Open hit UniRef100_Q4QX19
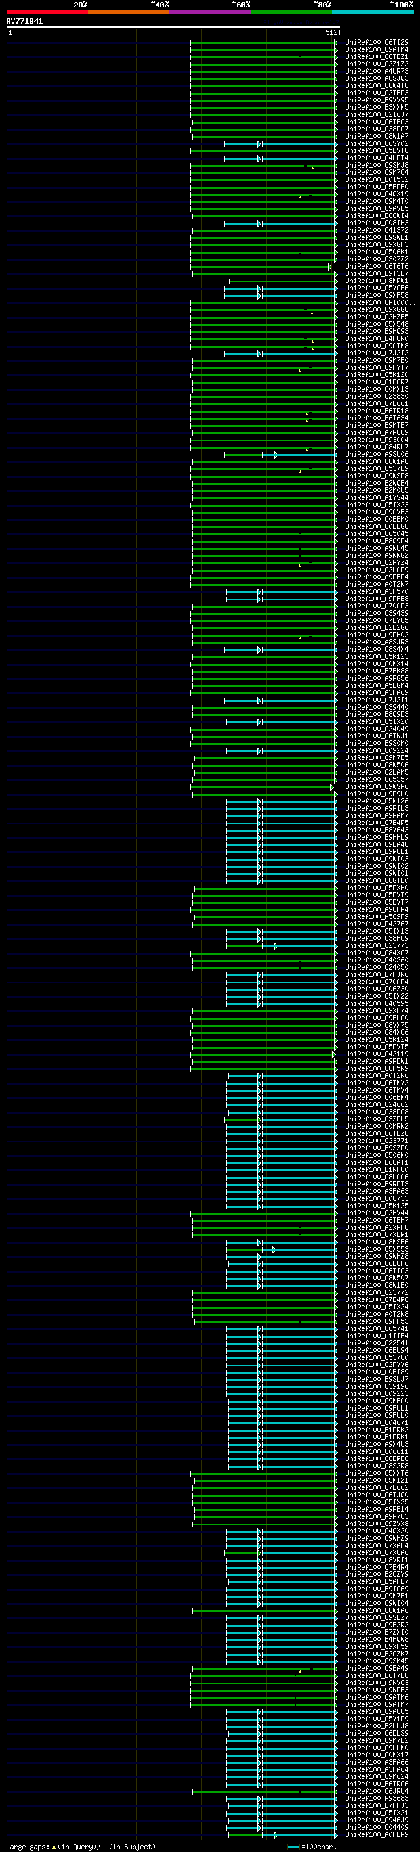The image size is (420, 1852). click(377, 194)
